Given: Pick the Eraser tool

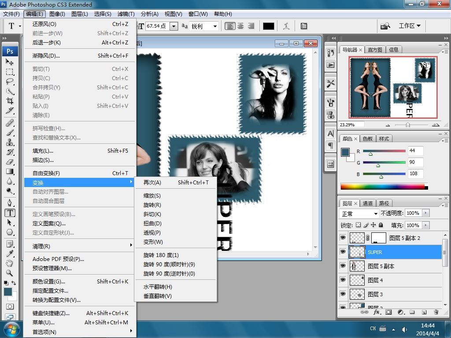Looking at the screenshot, I should tap(10, 162).
